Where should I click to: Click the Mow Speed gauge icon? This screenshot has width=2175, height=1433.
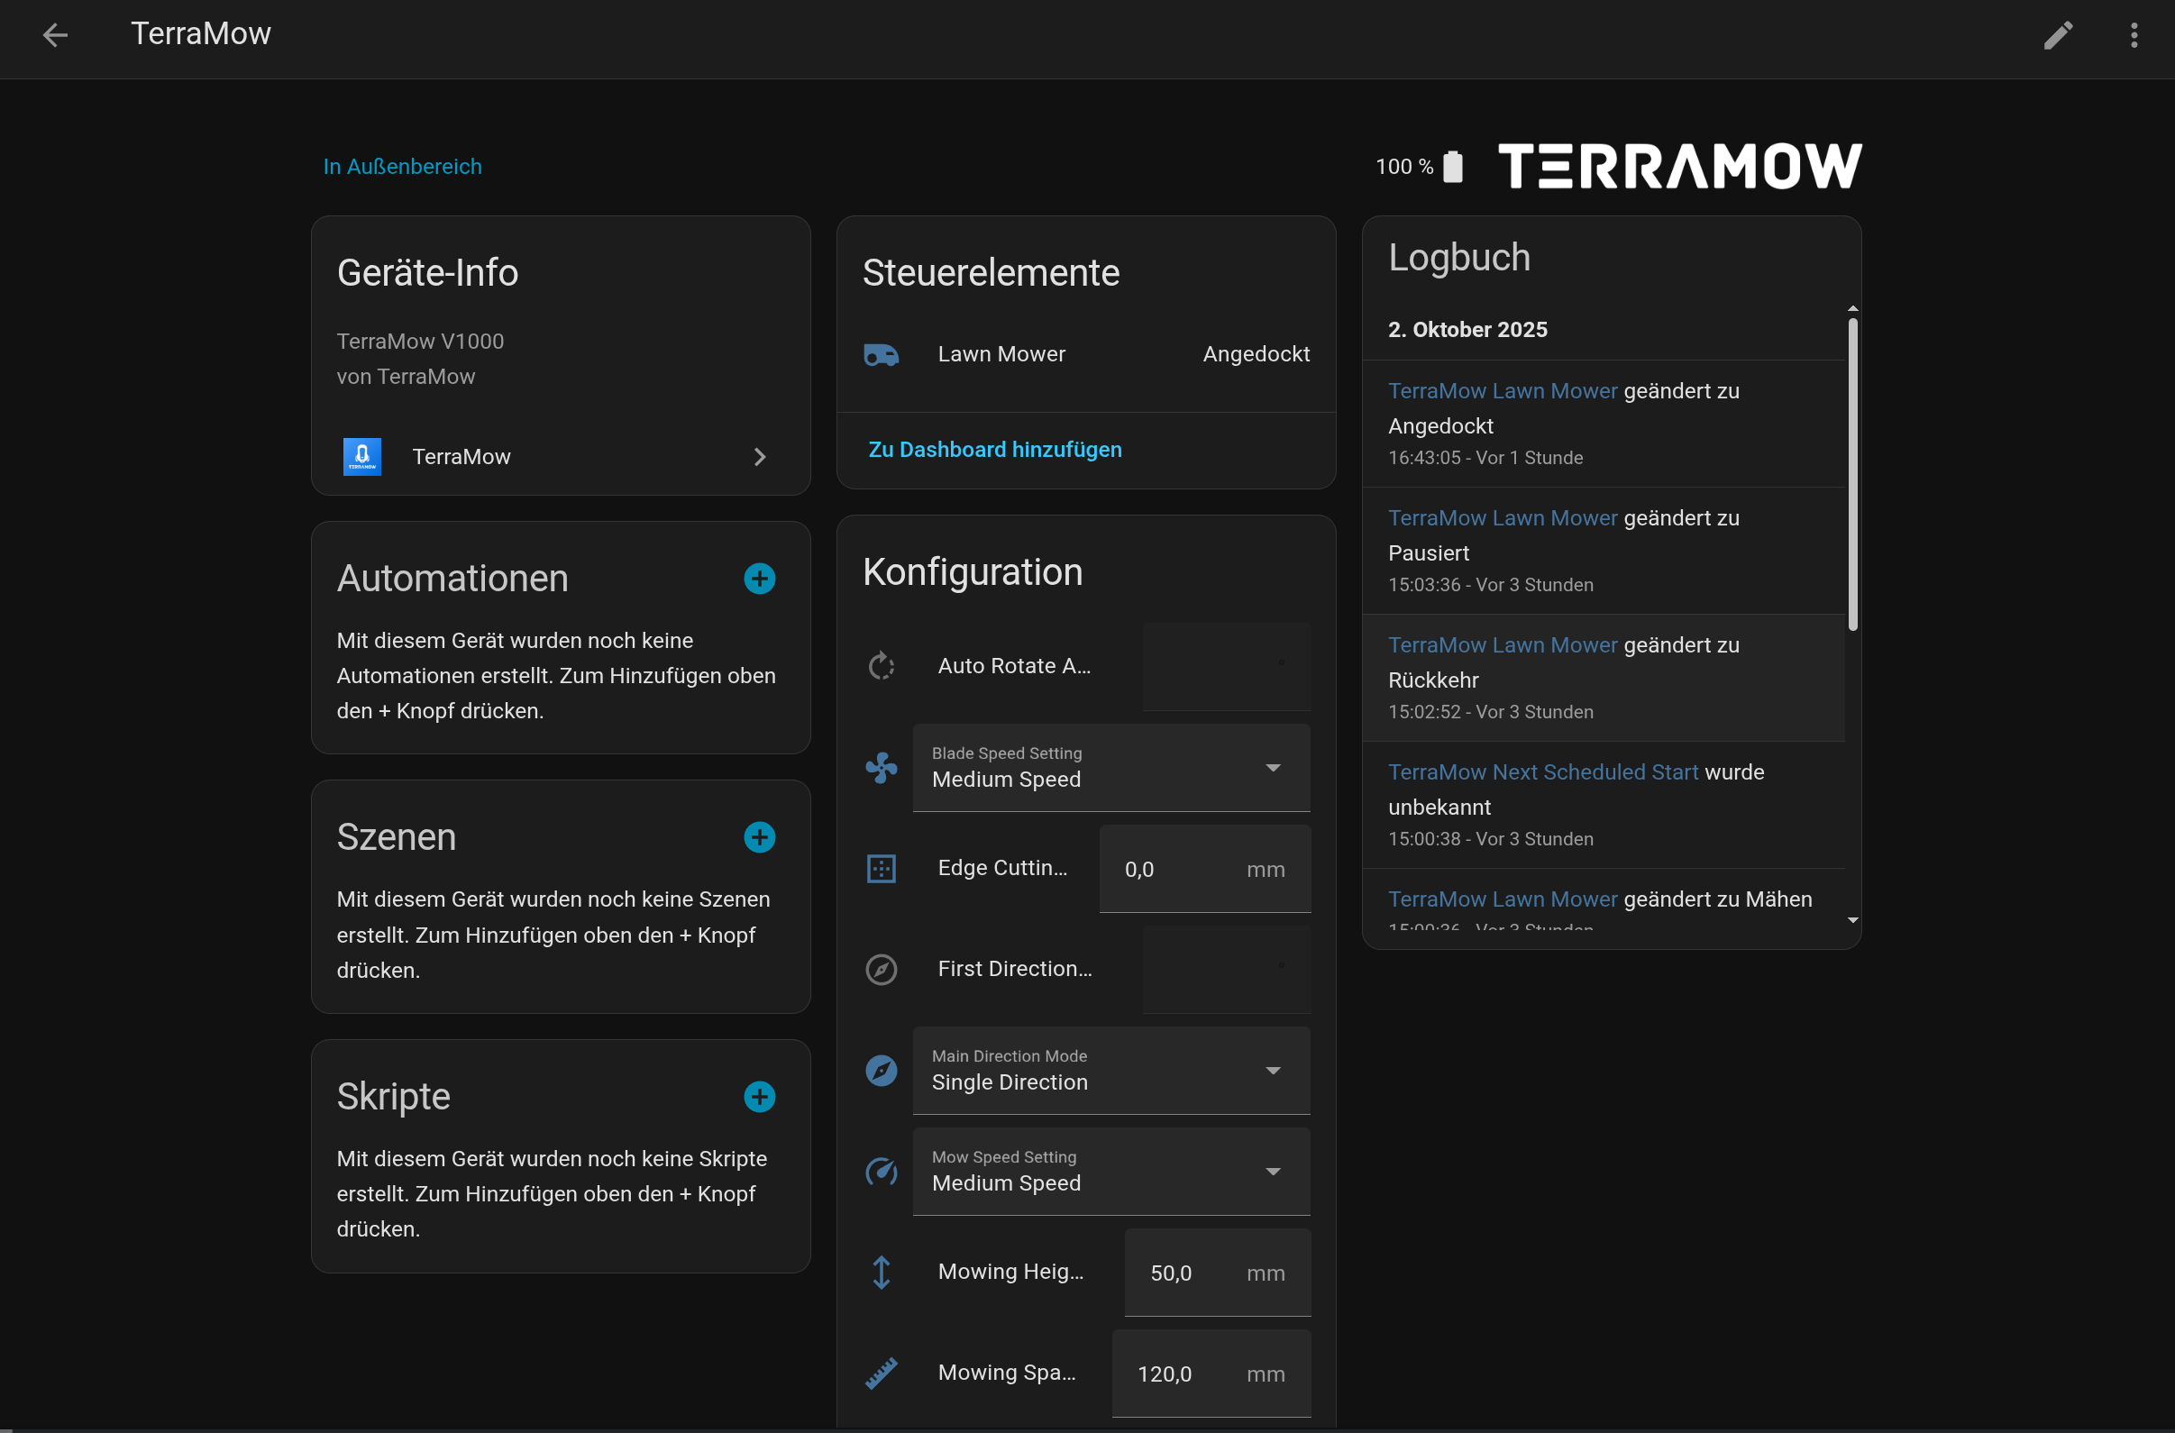coord(881,1172)
